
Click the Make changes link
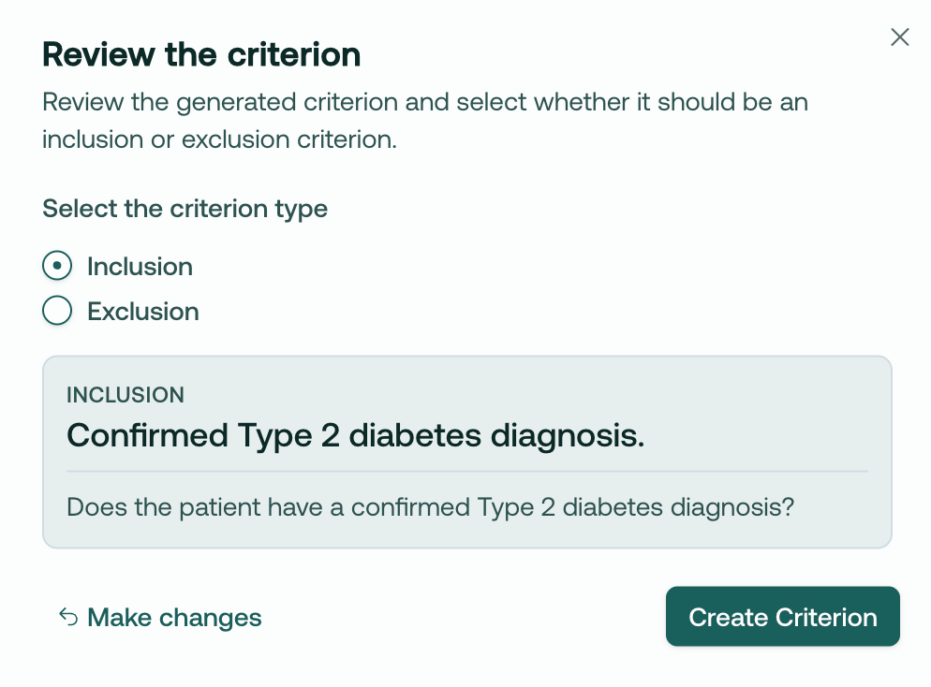[160, 617]
